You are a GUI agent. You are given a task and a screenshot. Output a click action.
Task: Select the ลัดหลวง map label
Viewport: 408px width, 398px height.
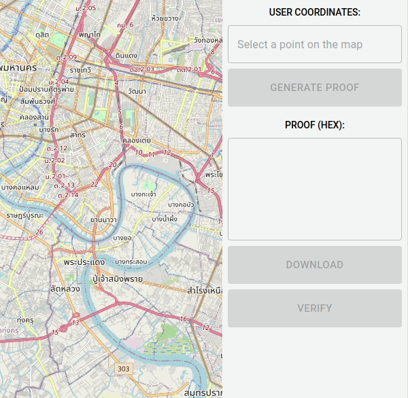[x=65, y=289]
